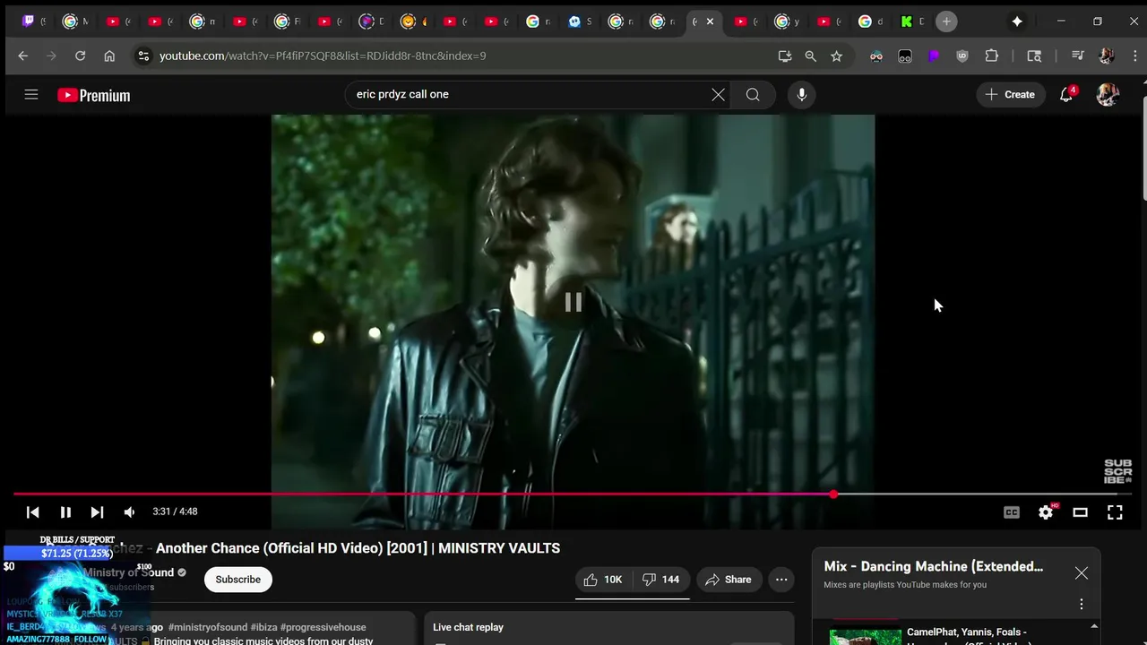1147x645 pixels.
Task: Click the address bar URL
Action: pos(323,56)
